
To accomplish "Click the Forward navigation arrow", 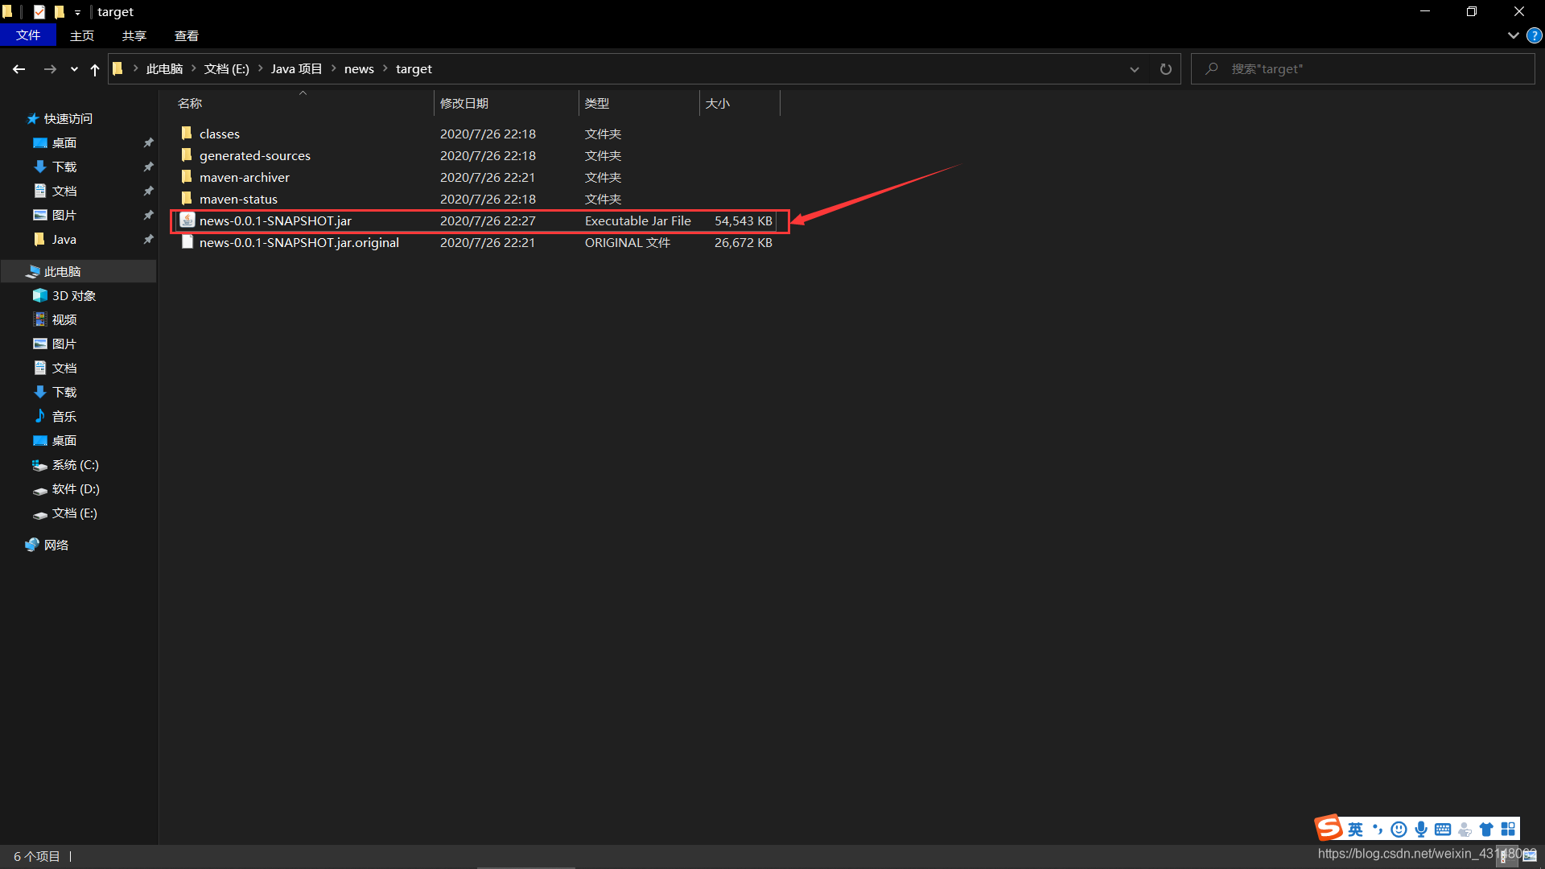I will pyautogui.click(x=50, y=69).
